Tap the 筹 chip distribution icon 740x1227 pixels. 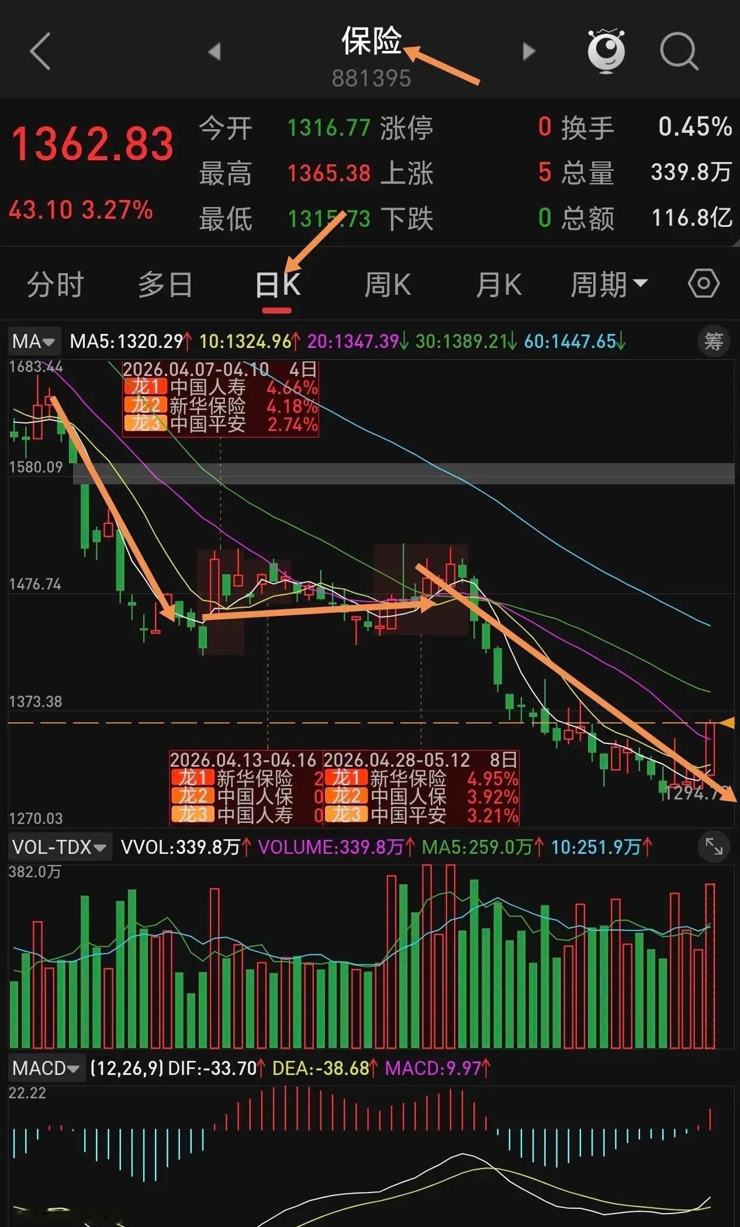point(714,341)
